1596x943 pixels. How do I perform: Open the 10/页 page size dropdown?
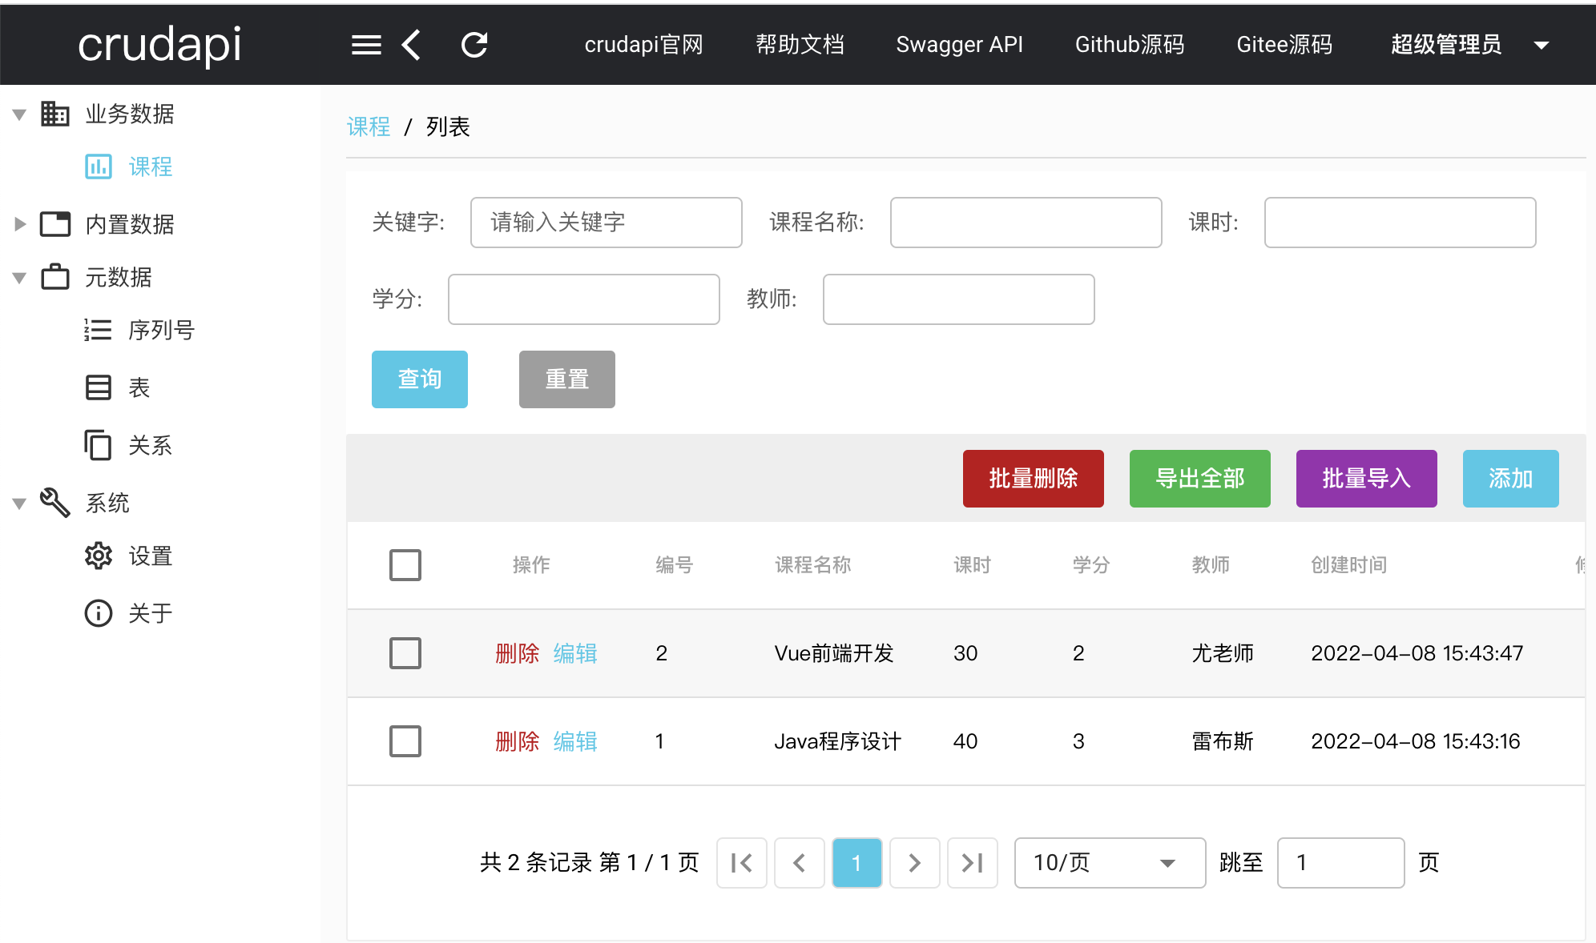pos(1109,862)
